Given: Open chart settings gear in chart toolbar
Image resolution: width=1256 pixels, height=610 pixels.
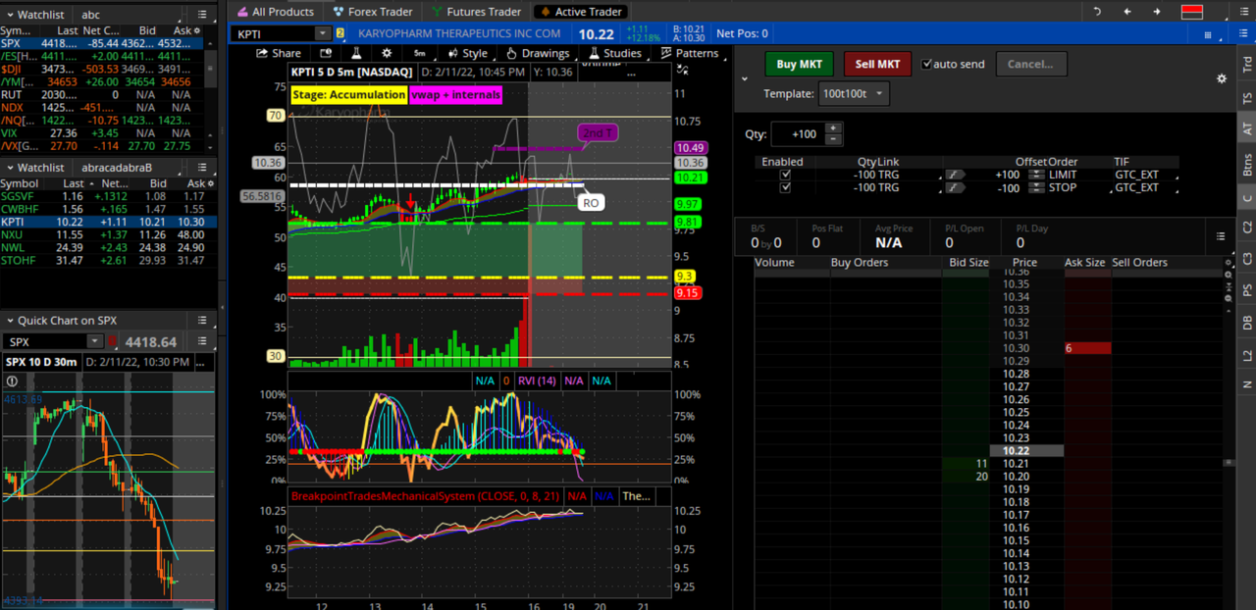Looking at the screenshot, I should coord(387,53).
